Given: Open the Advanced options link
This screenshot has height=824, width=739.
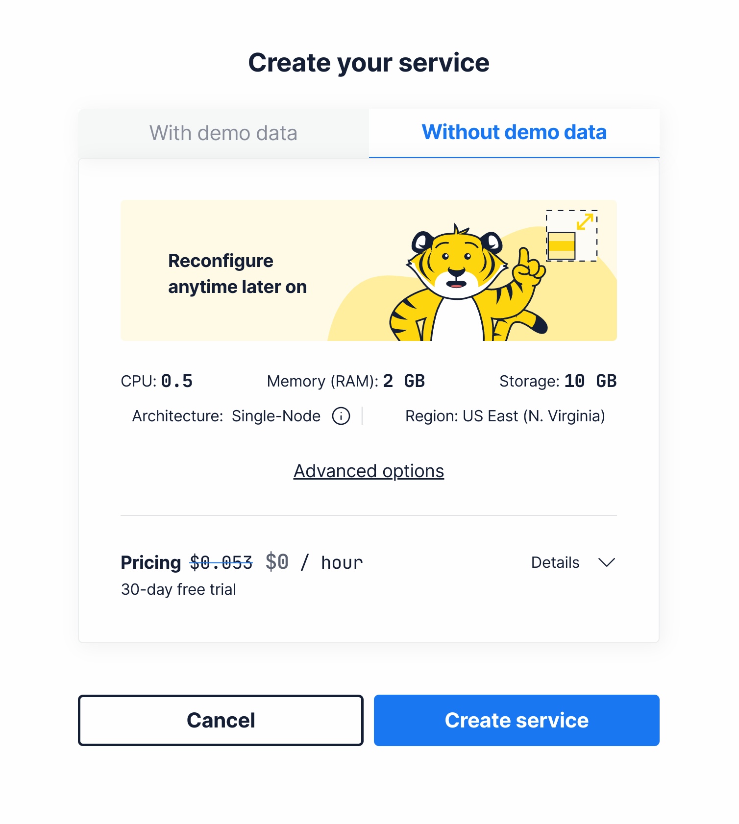Looking at the screenshot, I should point(369,471).
